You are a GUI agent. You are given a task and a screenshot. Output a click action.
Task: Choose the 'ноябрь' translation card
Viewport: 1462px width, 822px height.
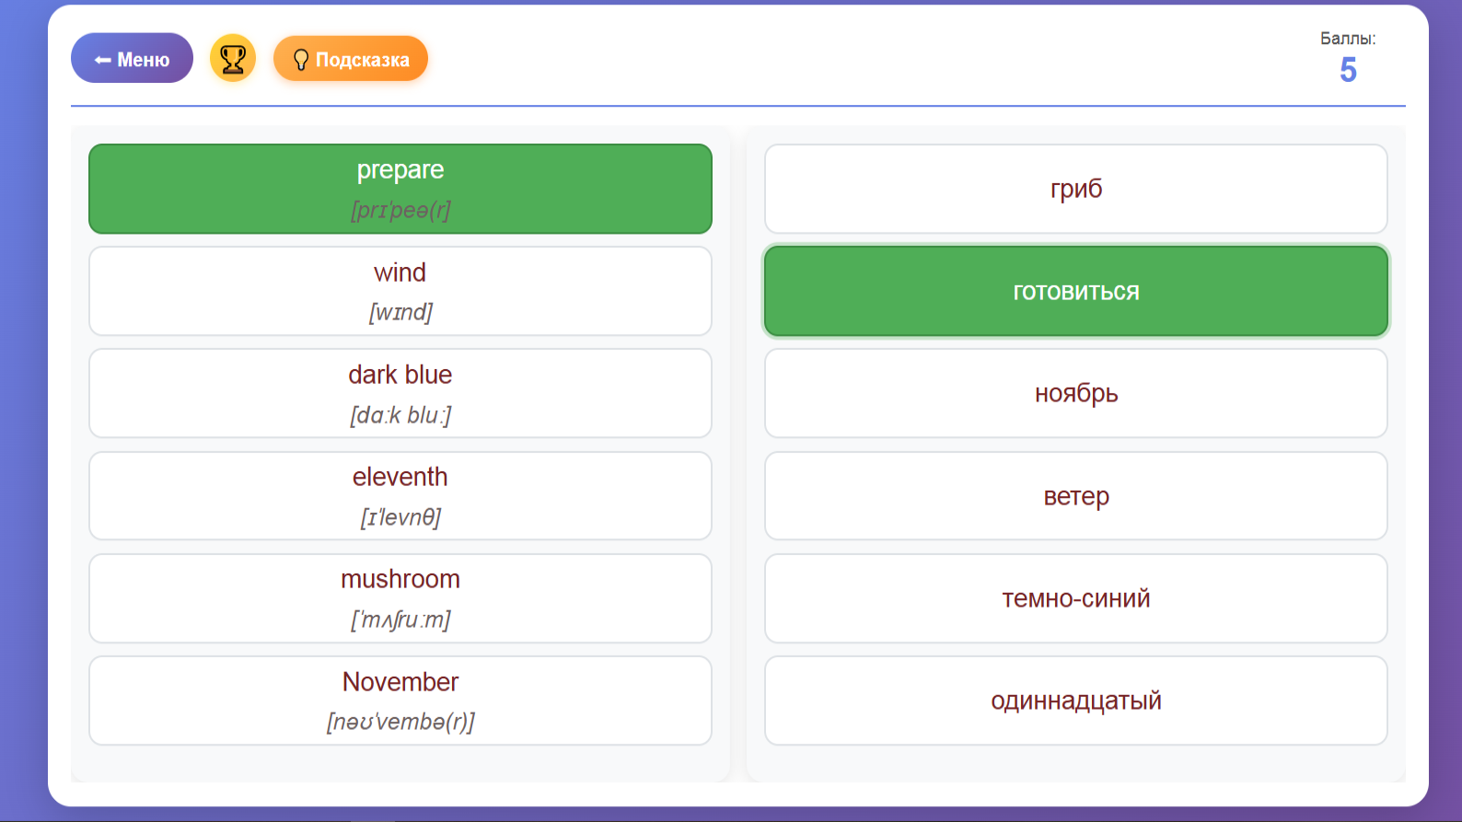pos(1075,393)
